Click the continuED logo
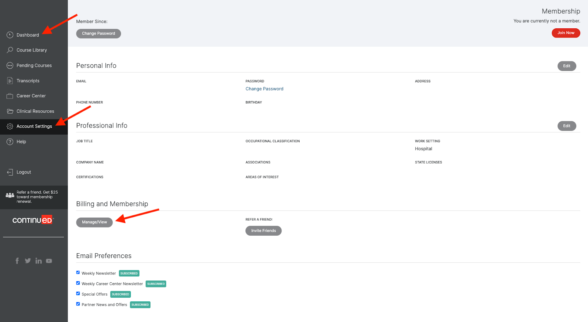 click(x=33, y=220)
